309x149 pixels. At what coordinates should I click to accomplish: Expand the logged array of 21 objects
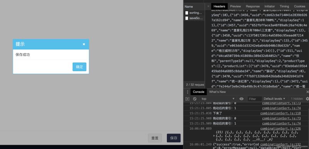coord(214,136)
